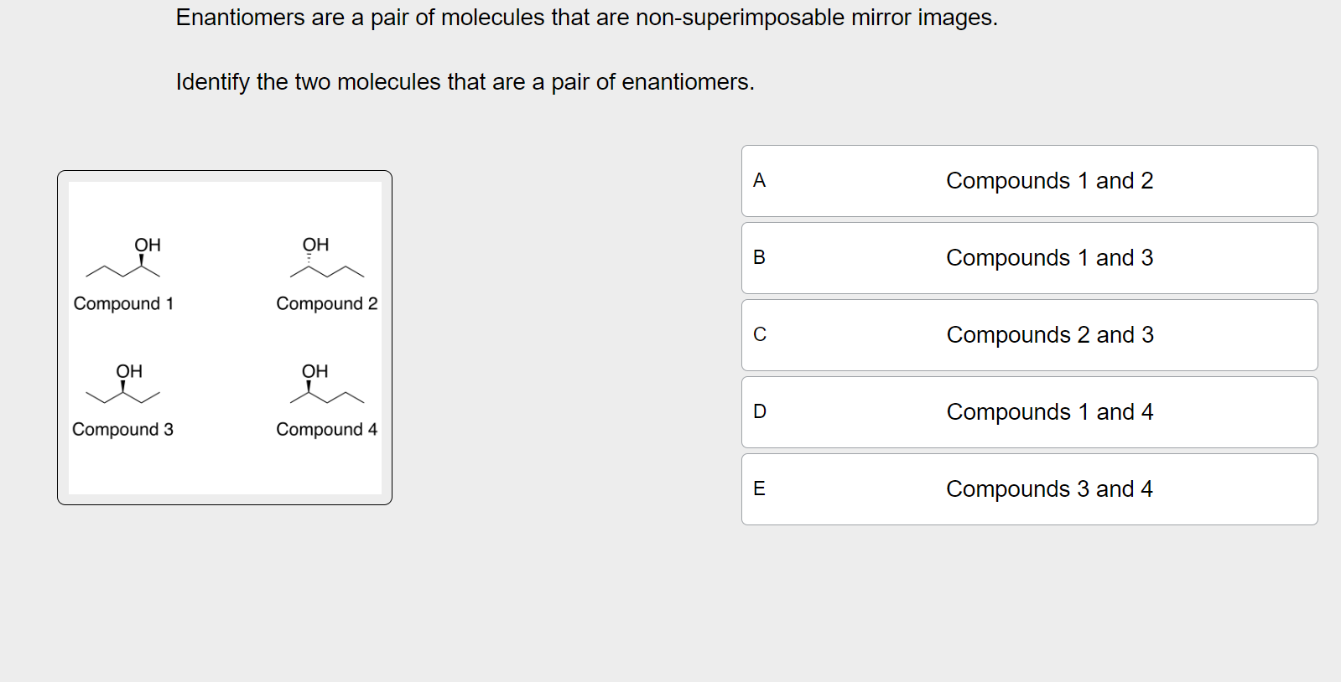Image resolution: width=1341 pixels, height=682 pixels.
Task: Click the "Compound 2" caption
Action: 326,303
